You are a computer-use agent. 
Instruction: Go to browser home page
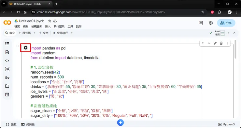tap(25, 12)
